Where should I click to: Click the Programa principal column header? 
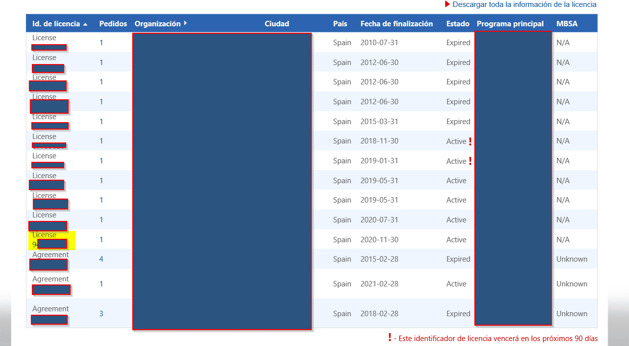coord(510,24)
